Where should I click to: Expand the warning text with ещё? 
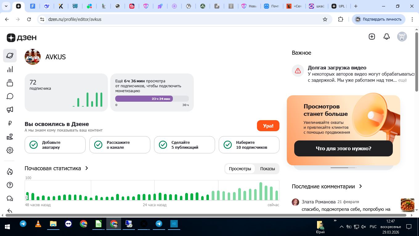pos(403,80)
